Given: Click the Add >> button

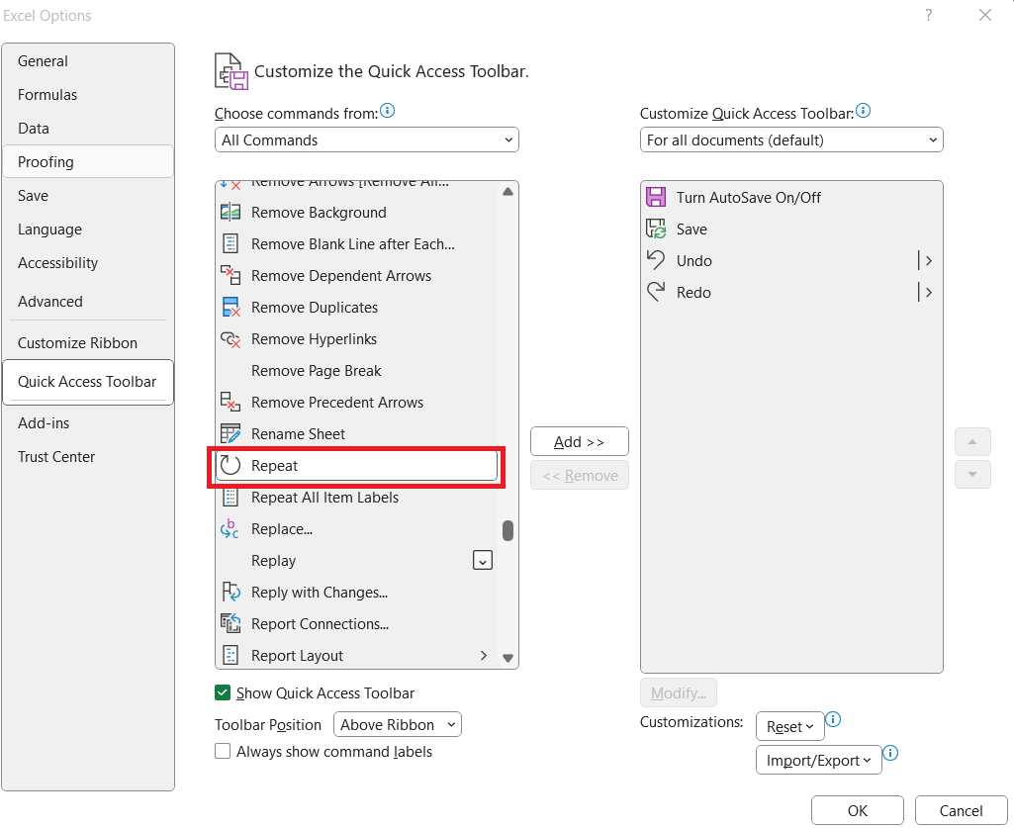Looking at the screenshot, I should (580, 442).
